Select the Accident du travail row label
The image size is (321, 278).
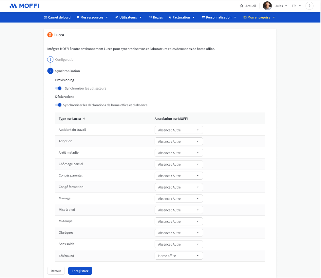pyautogui.click(x=72, y=130)
